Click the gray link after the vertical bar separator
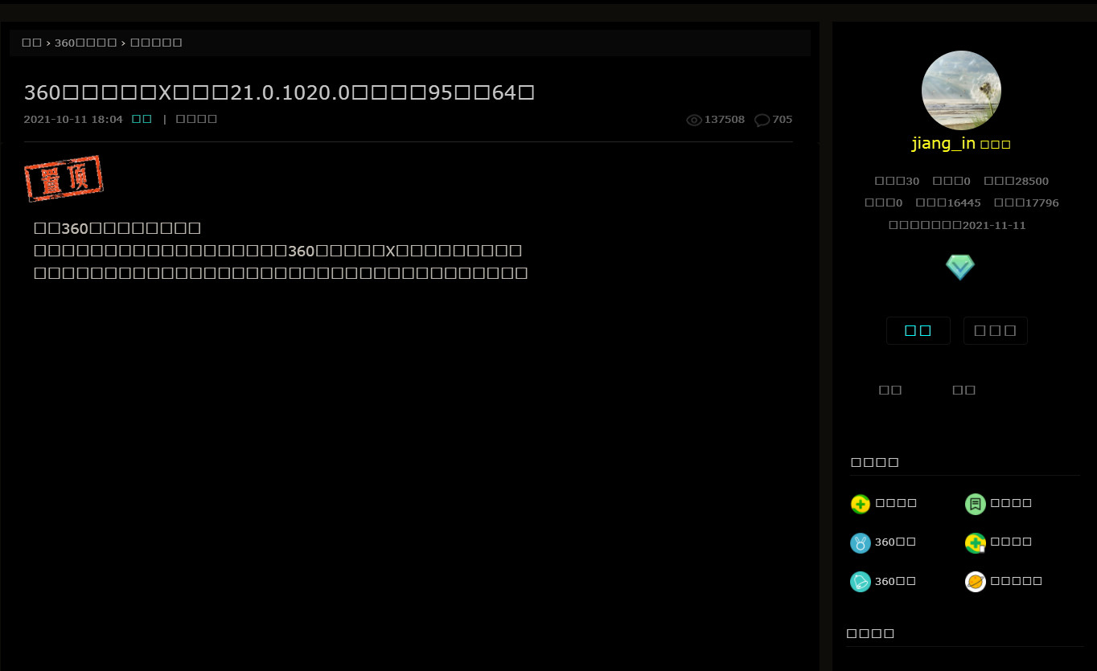The width and height of the screenshot is (1097, 671). pyautogui.click(x=196, y=119)
